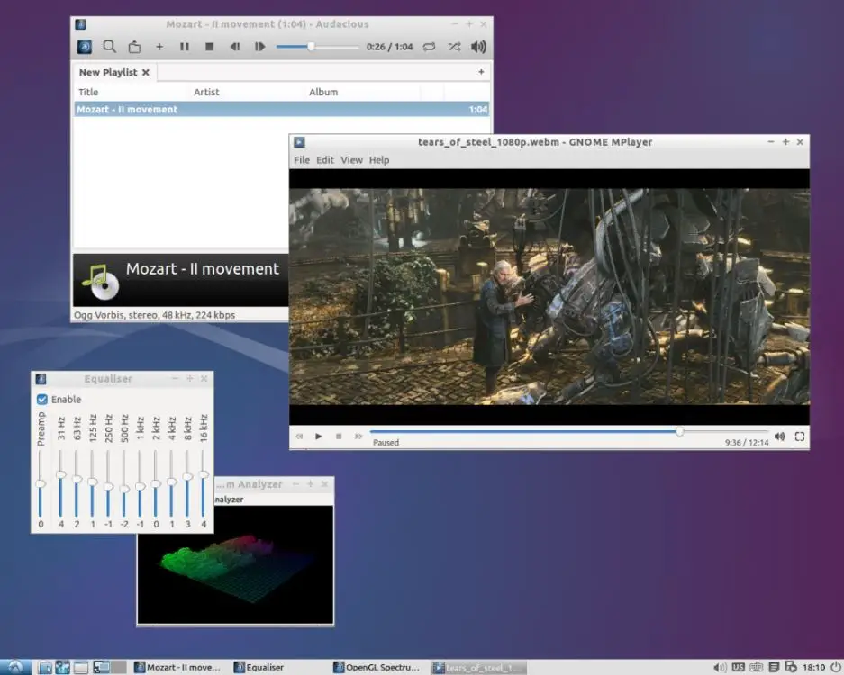844x675 pixels.
Task: Skip to next track in Audacious
Action: (x=259, y=47)
